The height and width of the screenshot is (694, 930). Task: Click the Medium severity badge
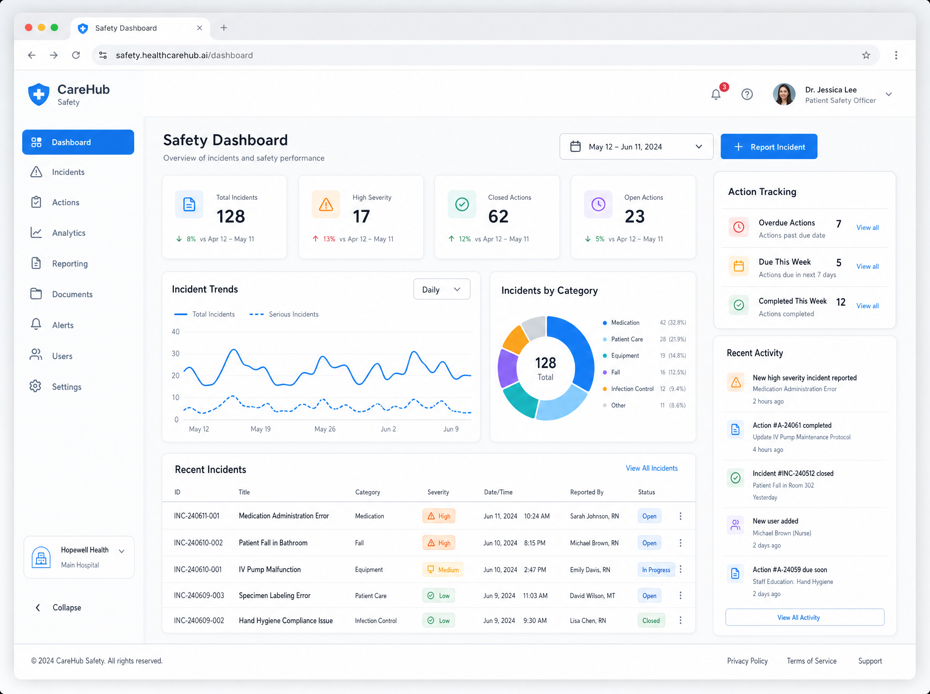(443, 570)
